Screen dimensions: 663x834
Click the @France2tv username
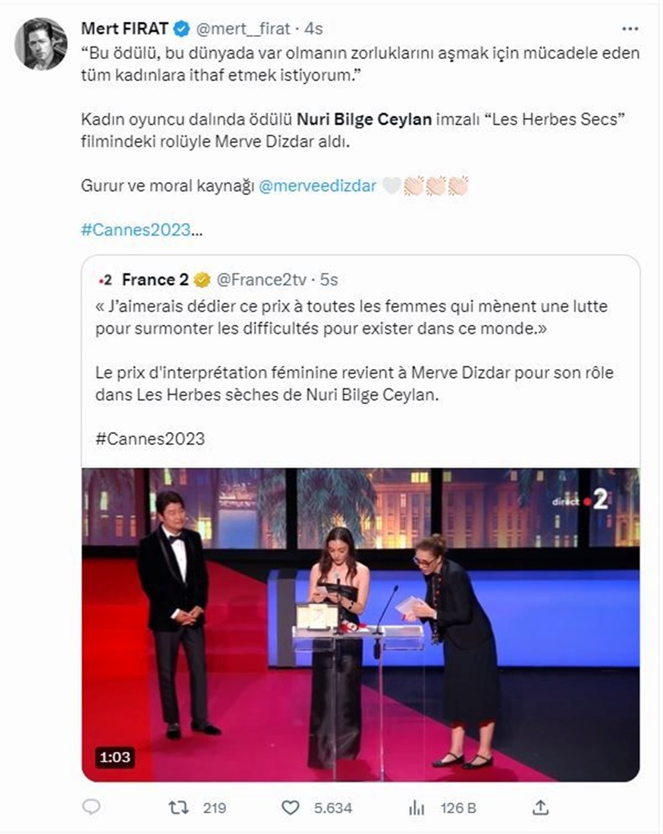pyautogui.click(x=261, y=279)
